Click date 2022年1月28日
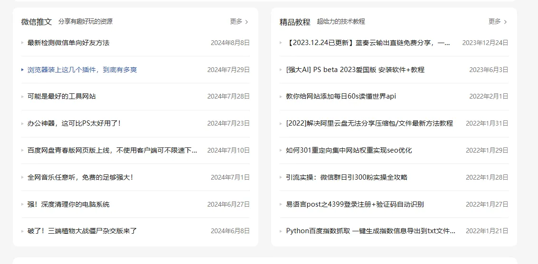Image resolution: width=538 pixels, height=264 pixels. 487,177
